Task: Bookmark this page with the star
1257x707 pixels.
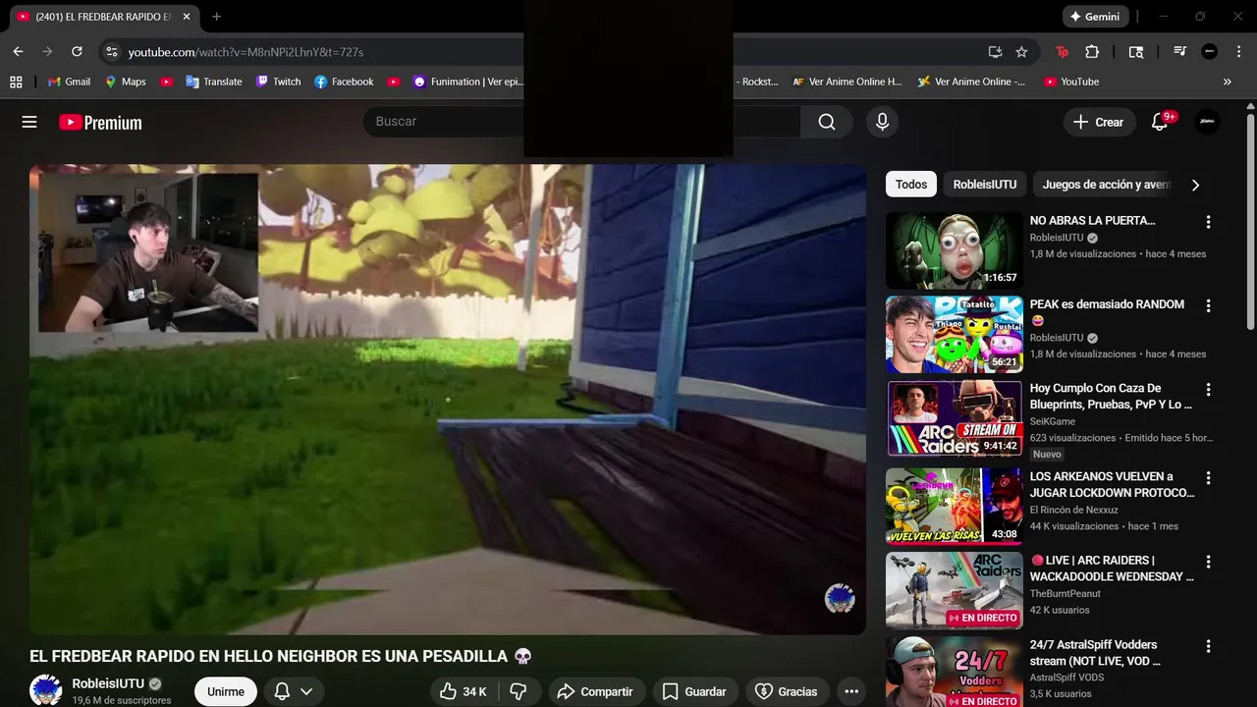Action: (x=1021, y=51)
